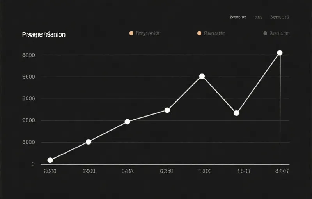Click the x-axis label 2000
The width and height of the screenshot is (312, 199).
(x=50, y=171)
